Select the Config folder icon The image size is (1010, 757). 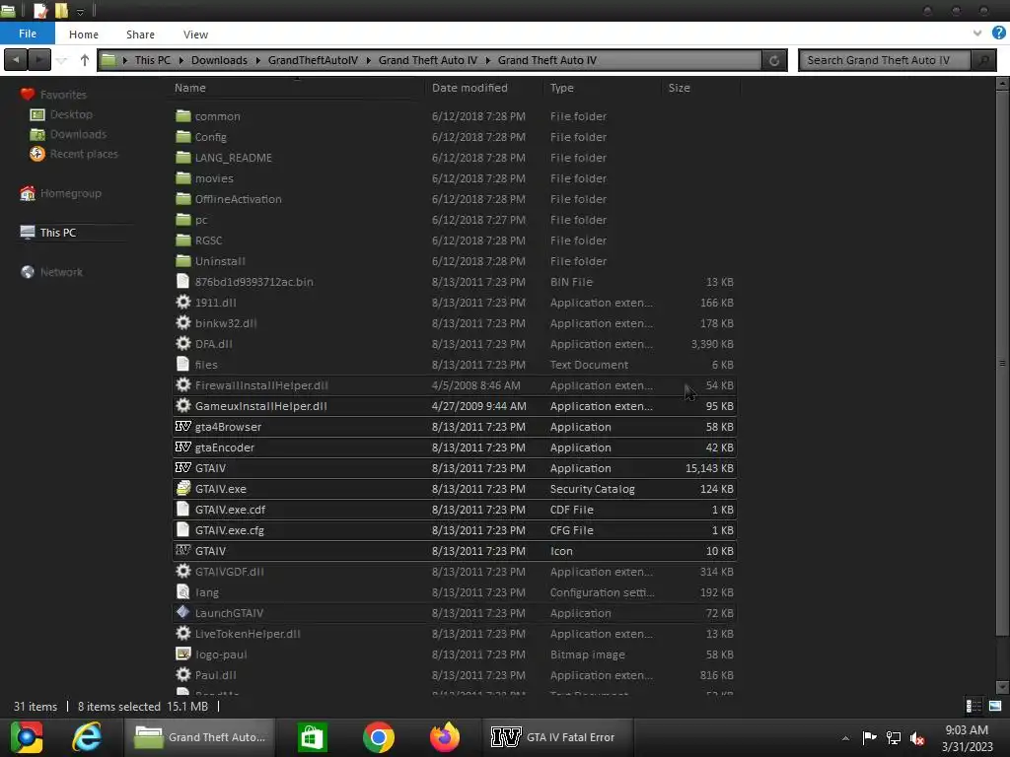(x=183, y=136)
